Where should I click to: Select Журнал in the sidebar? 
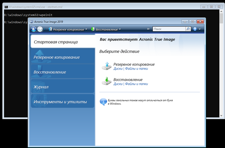(x=41, y=87)
